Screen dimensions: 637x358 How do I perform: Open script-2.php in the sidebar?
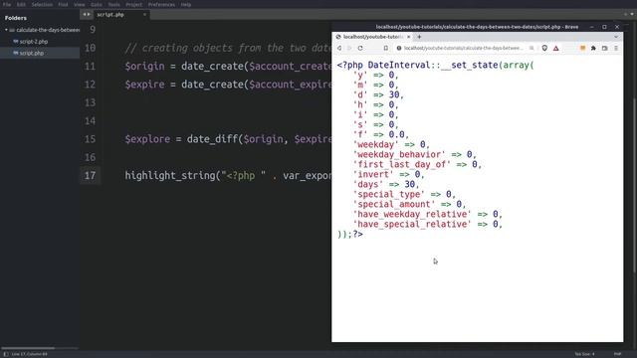click(34, 42)
